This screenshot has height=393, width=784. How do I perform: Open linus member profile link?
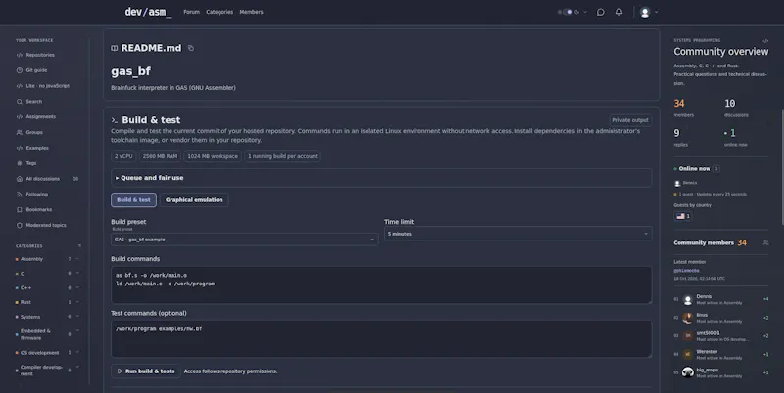point(702,315)
